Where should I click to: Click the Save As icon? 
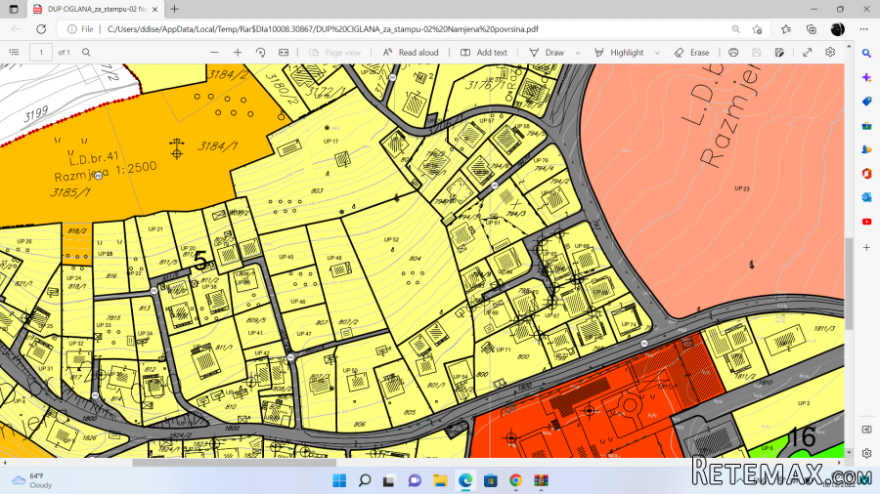click(x=779, y=52)
